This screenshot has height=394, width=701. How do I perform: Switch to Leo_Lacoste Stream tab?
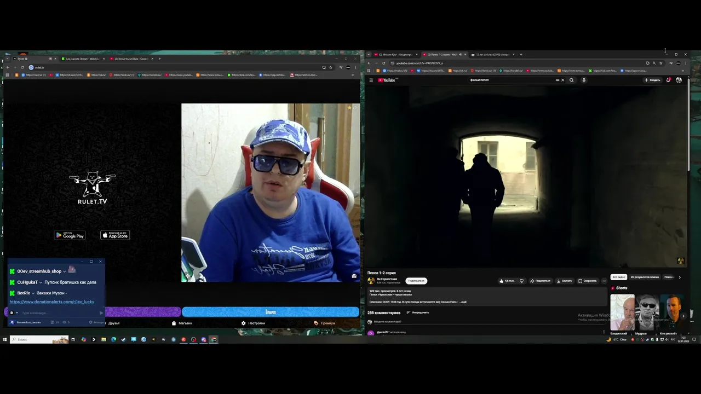coord(82,59)
